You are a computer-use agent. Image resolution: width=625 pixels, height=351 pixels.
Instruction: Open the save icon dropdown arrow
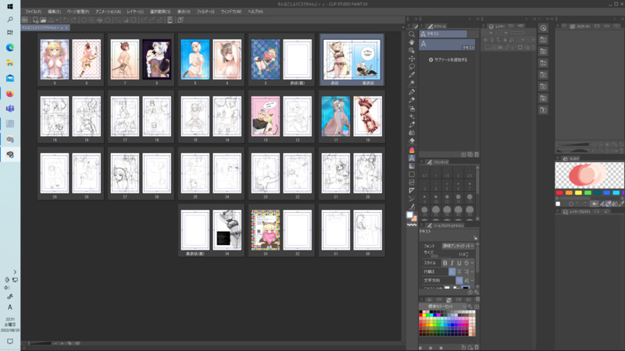(57, 20)
